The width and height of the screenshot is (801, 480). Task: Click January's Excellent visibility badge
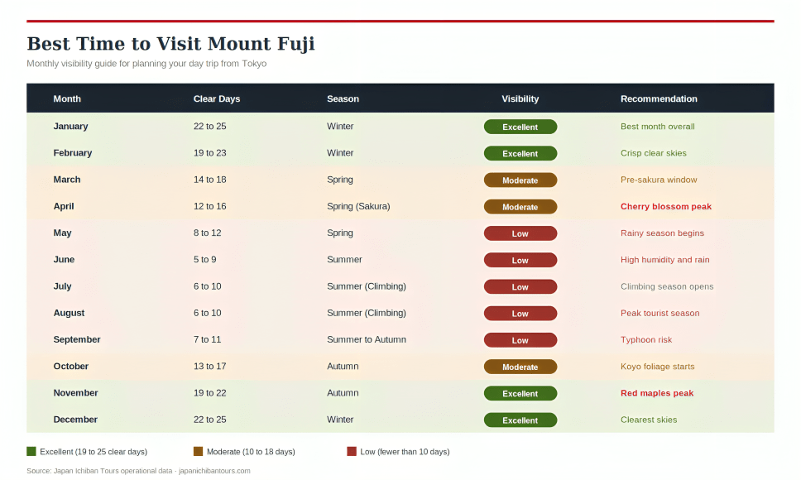[520, 127]
